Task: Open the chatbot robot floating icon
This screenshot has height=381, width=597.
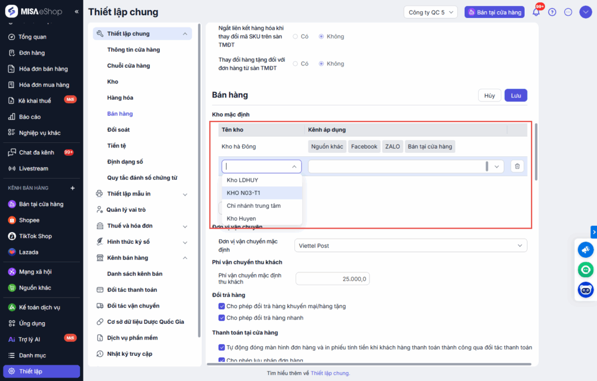Action: click(585, 289)
